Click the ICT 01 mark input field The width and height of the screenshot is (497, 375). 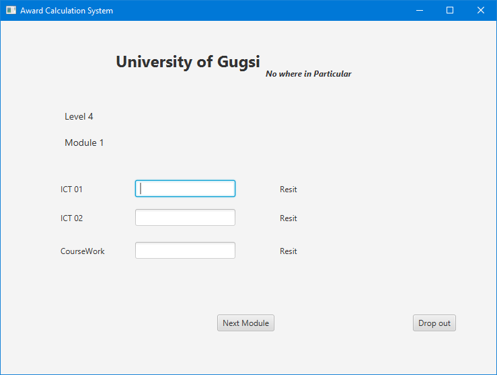[x=185, y=189]
